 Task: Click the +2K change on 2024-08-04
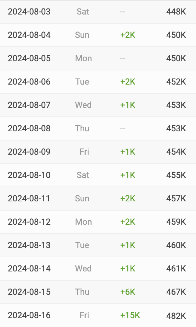click(x=128, y=35)
